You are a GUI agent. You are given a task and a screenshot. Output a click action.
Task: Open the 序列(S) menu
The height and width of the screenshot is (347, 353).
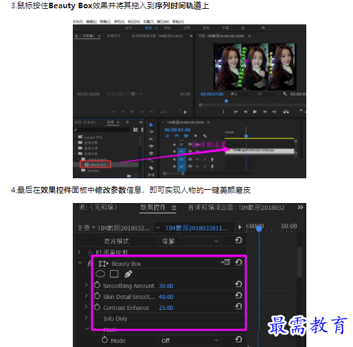pyautogui.click(x=119, y=21)
